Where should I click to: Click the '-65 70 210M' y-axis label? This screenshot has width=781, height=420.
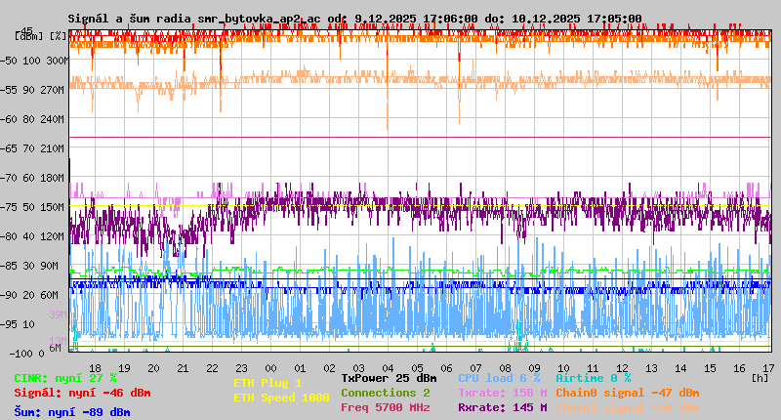tap(32, 149)
